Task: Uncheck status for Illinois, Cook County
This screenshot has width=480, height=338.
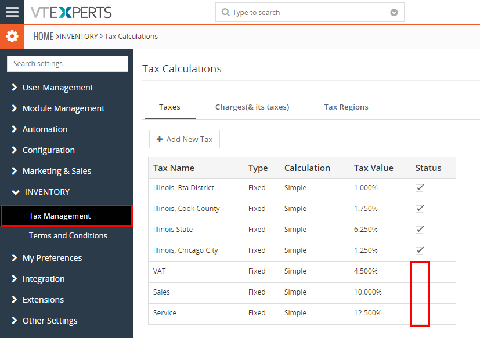Action: [420, 209]
